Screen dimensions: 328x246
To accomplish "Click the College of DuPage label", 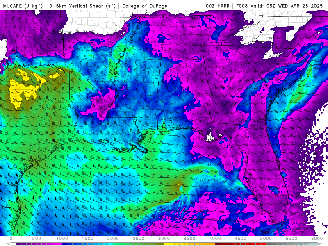I will pyautogui.click(x=145, y=6).
